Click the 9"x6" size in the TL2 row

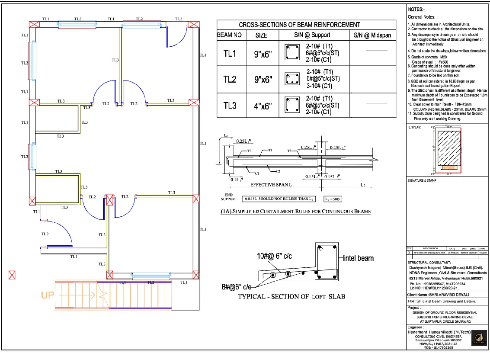point(263,80)
